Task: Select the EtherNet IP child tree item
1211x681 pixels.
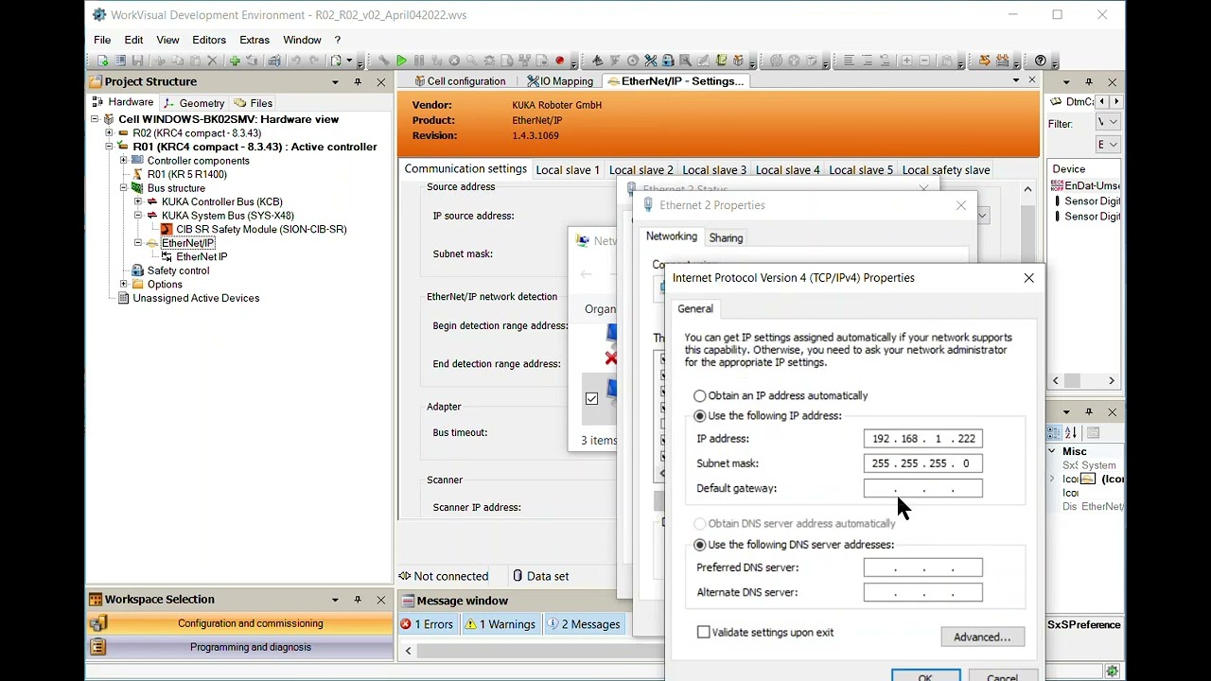Action: [202, 256]
